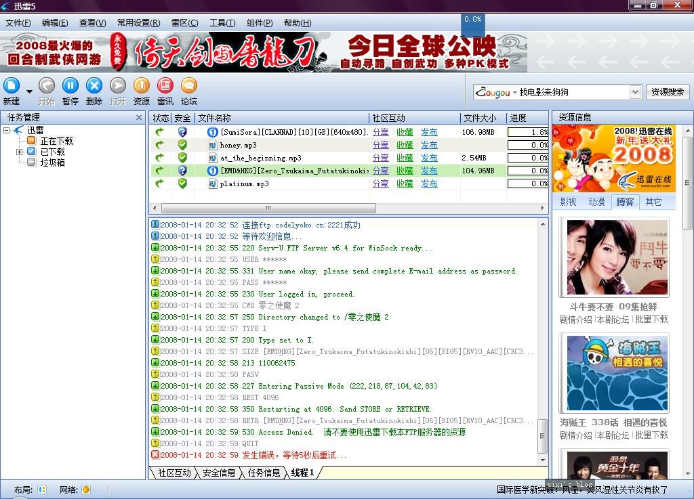Click the security shield icon for honey.mp3
This screenshot has height=499, width=694.
point(182,145)
